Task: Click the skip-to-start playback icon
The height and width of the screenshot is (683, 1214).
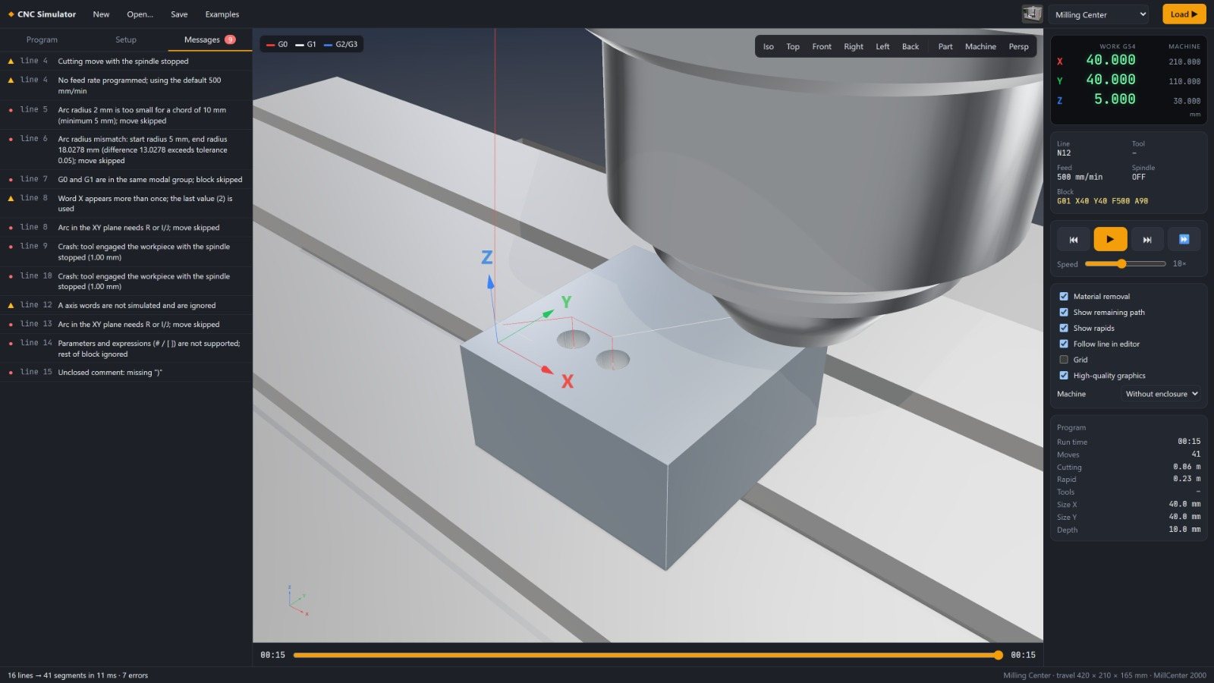Action: click(x=1073, y=239)
